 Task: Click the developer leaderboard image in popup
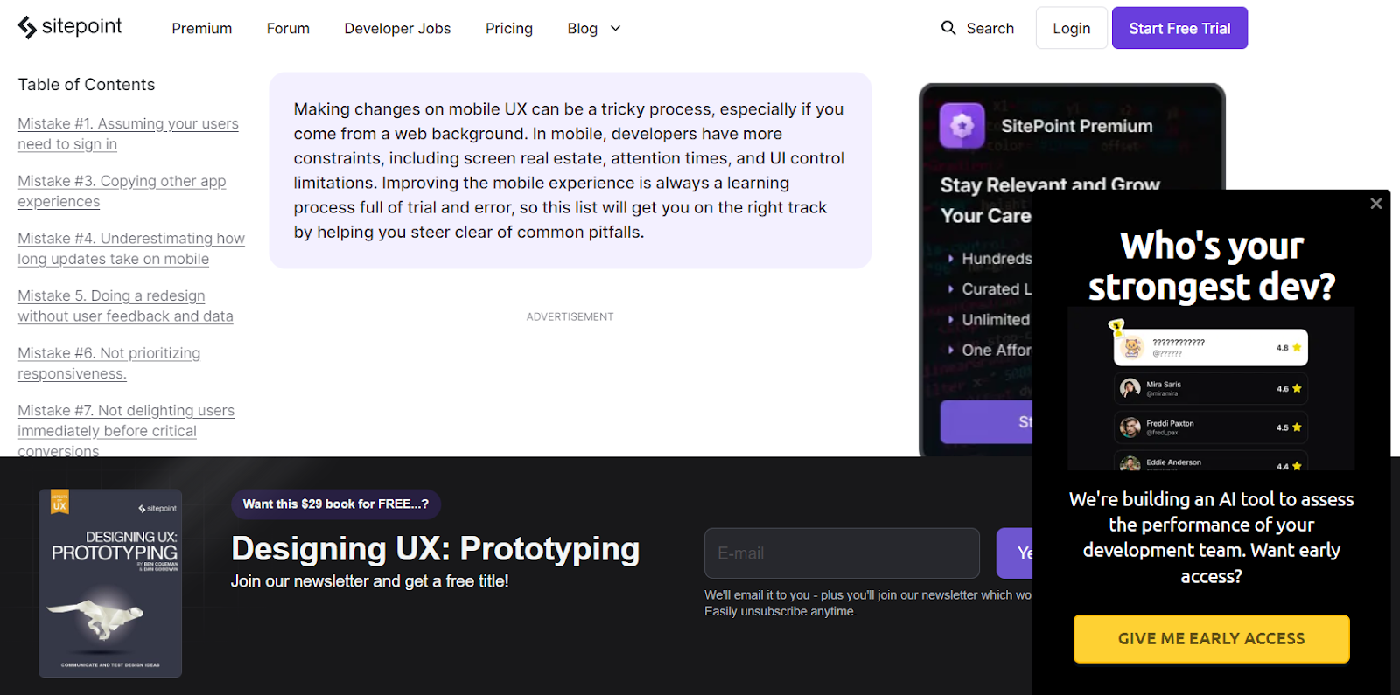(x=1211, y=389)
